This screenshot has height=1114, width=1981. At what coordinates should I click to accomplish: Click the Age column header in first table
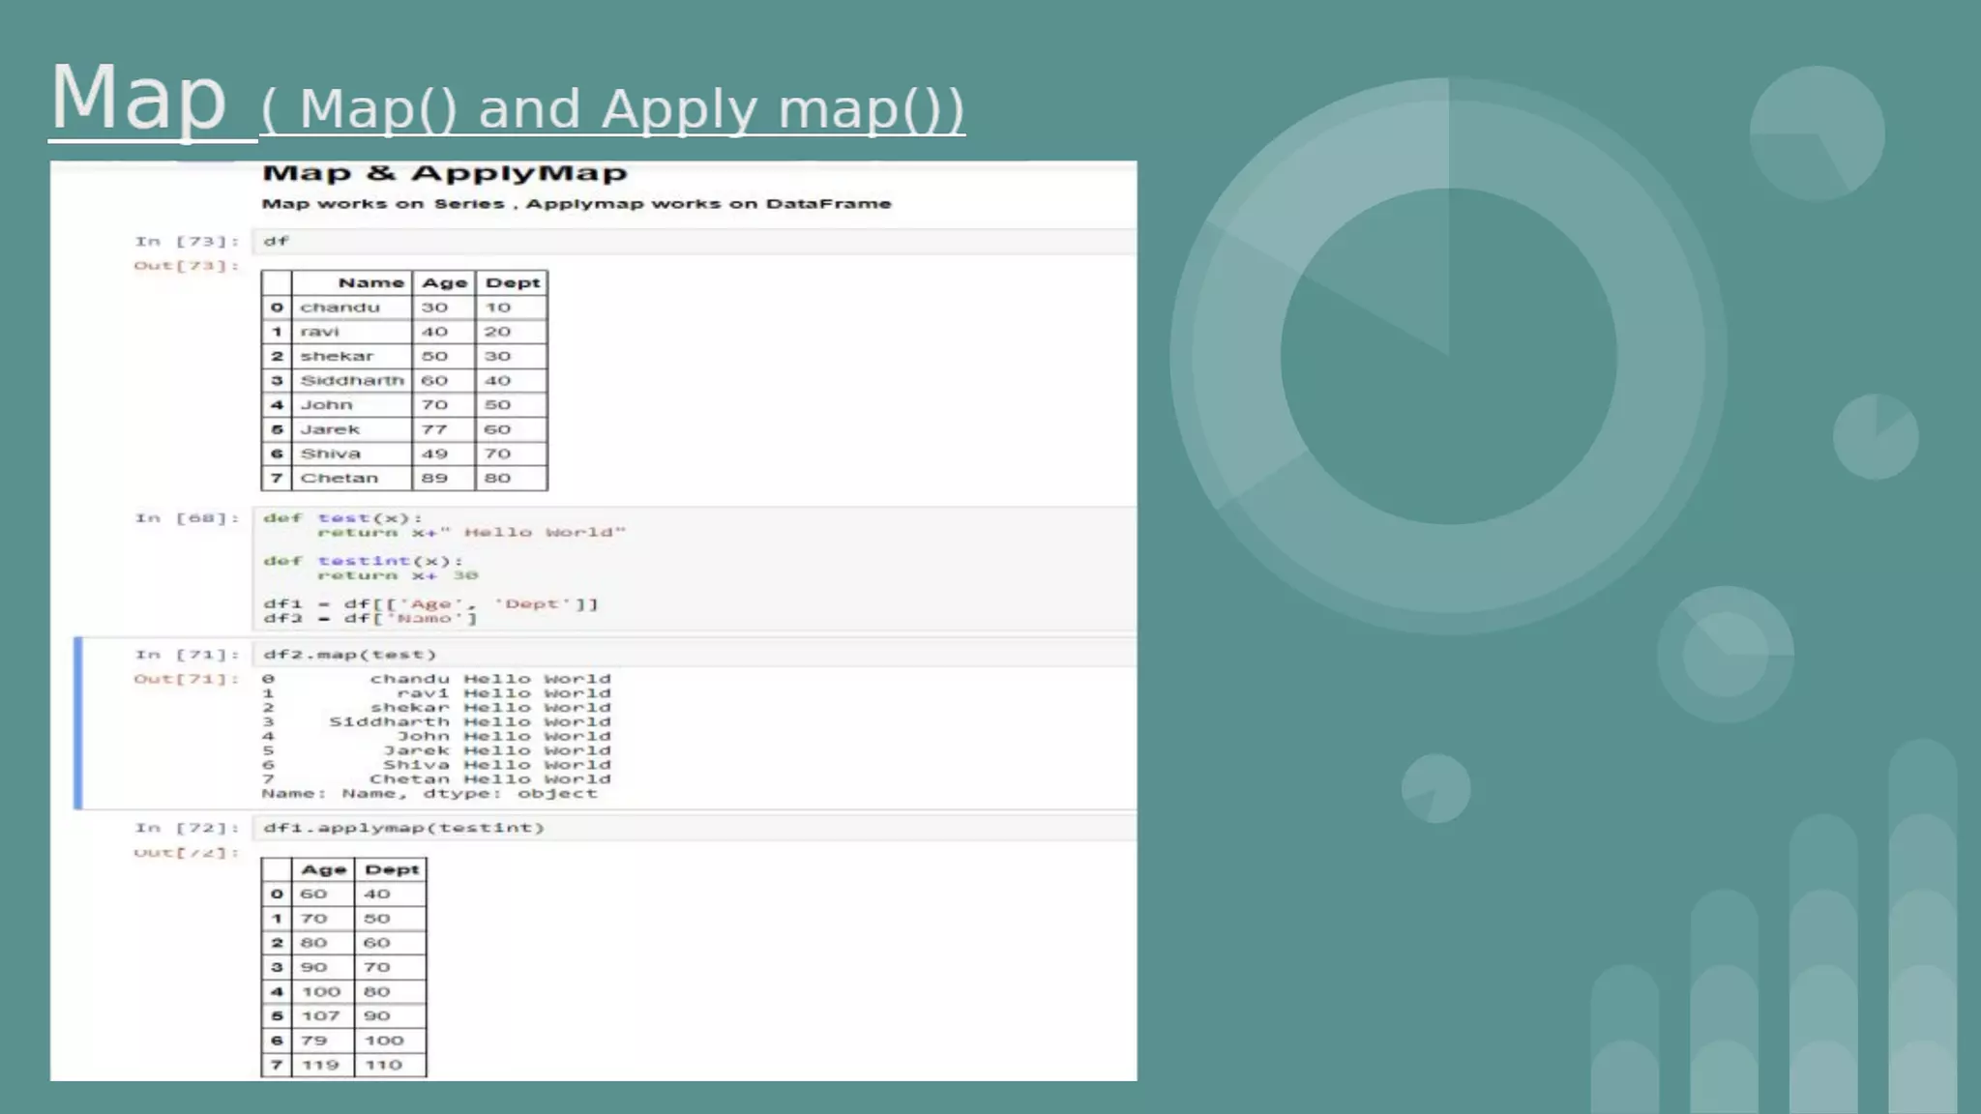pyautogui.click(x=444, y=282)
